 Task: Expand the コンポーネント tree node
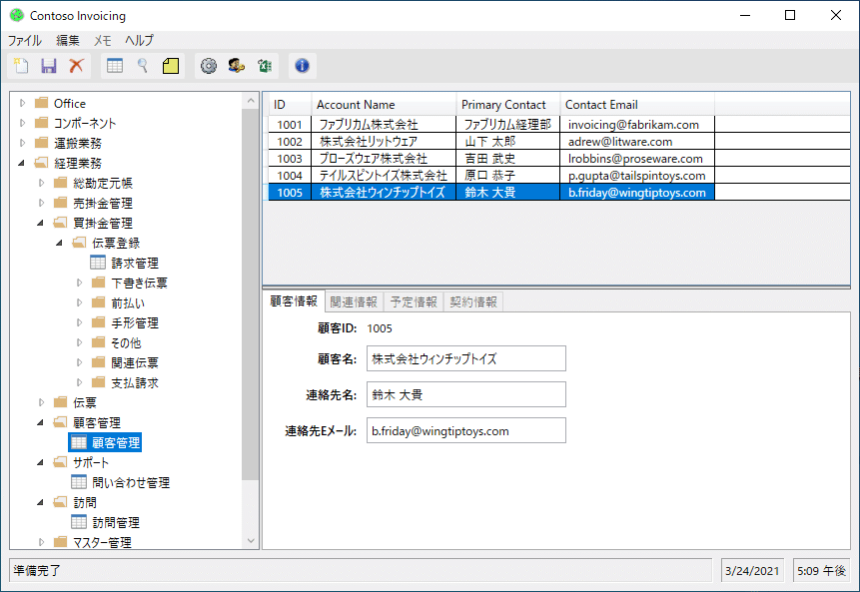point(22,123)
